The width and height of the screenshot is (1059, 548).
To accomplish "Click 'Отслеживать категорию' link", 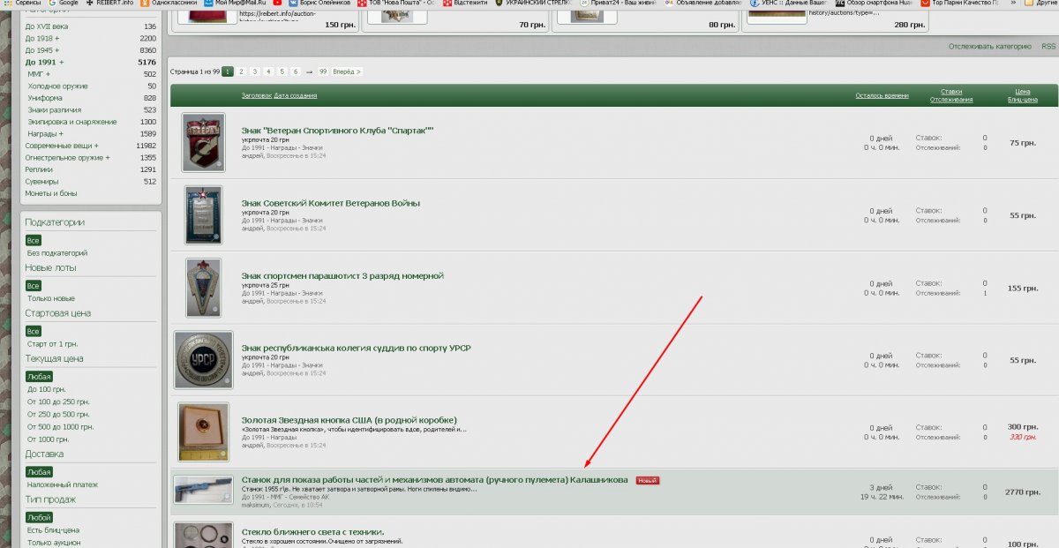I will pyautogui.click(x=989, y=47).
